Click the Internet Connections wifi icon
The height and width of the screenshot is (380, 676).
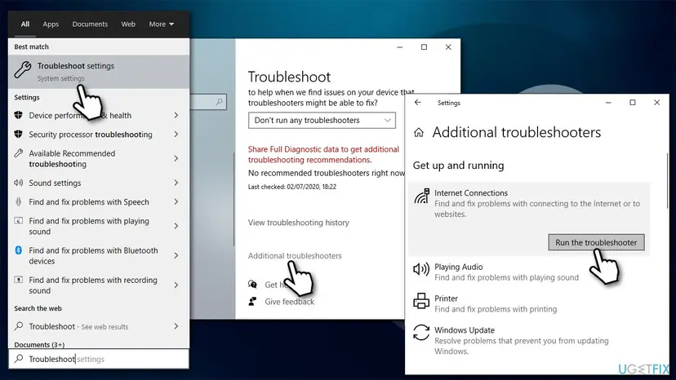[421, 196]
